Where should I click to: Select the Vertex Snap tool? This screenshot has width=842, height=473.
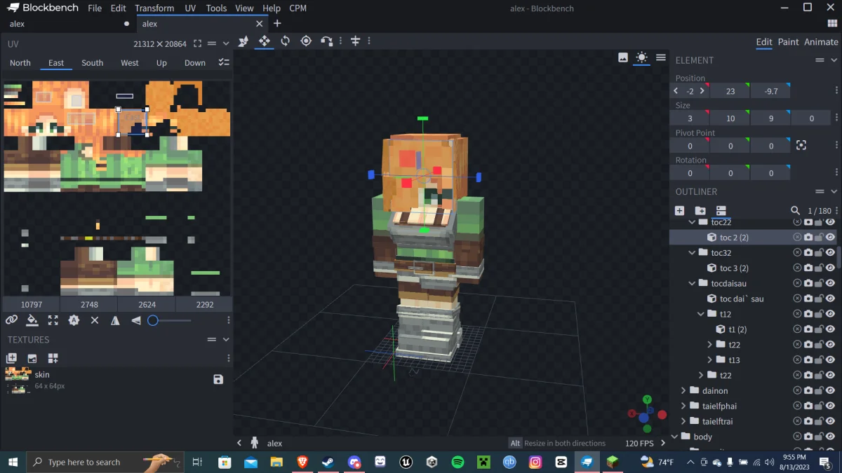pyautogui.click(x=327, y=41)
